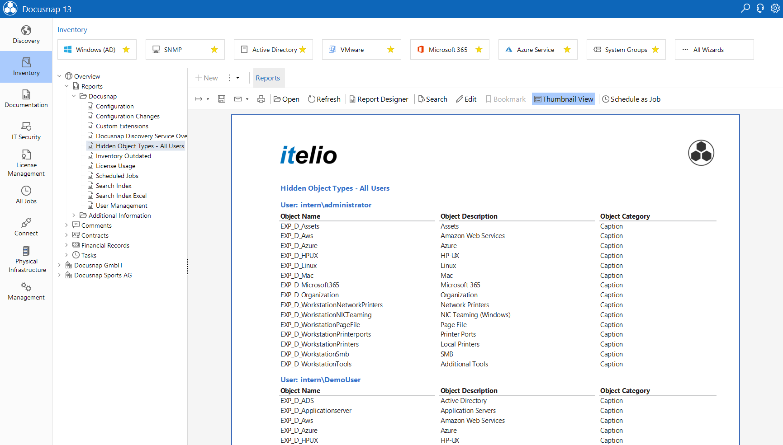Click the print icon in report toolbar
The image size is (783, 445).
[x=261, y=99]
